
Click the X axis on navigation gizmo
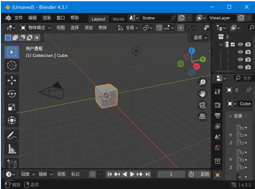[196, 67]
